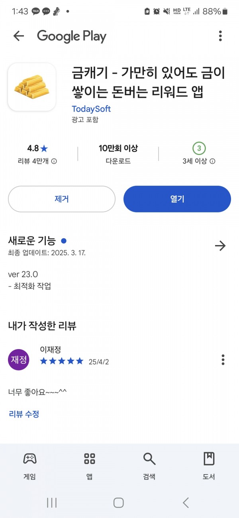Tap the back arrow icon
The width and height of the screenshot is (239, 518).
pos(19,36)
